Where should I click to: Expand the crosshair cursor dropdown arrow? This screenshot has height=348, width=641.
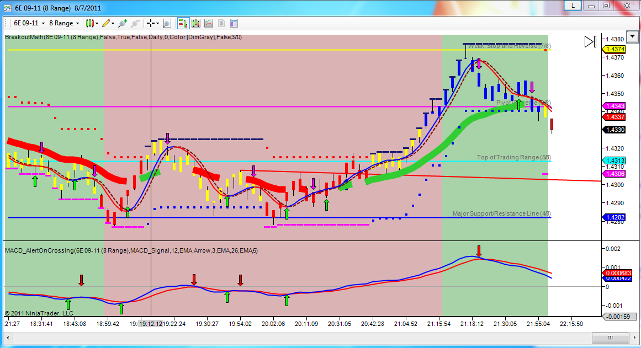click(x=157, y=24)
